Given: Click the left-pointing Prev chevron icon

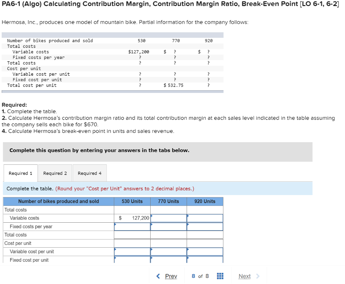Looking at the screenshot, I should click(x=158, y=276).
